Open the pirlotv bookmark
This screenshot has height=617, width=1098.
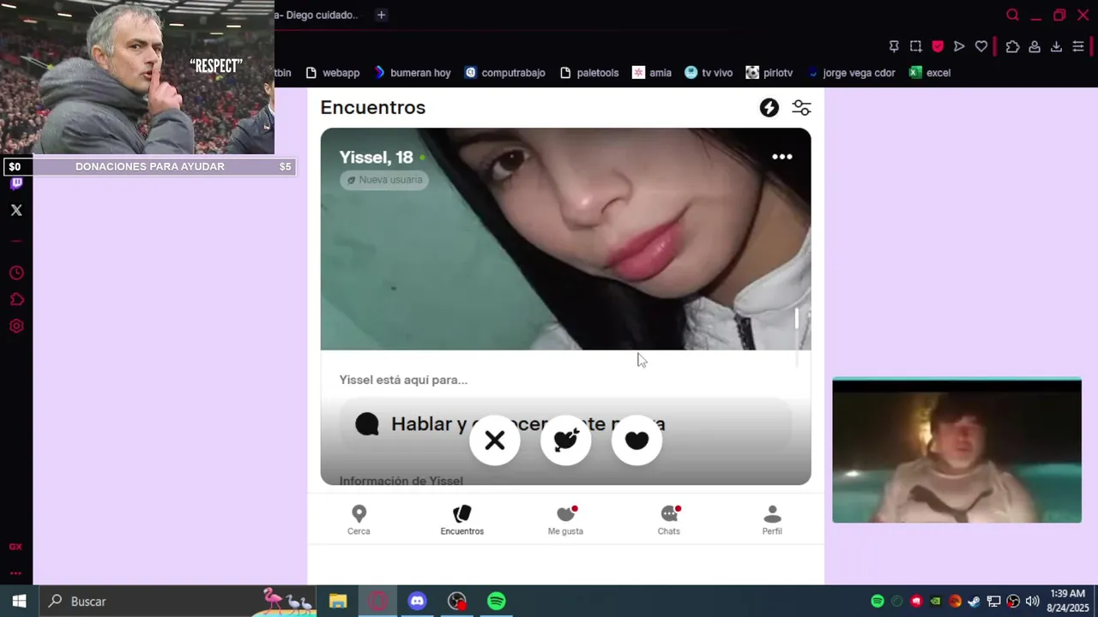point(769,73)
